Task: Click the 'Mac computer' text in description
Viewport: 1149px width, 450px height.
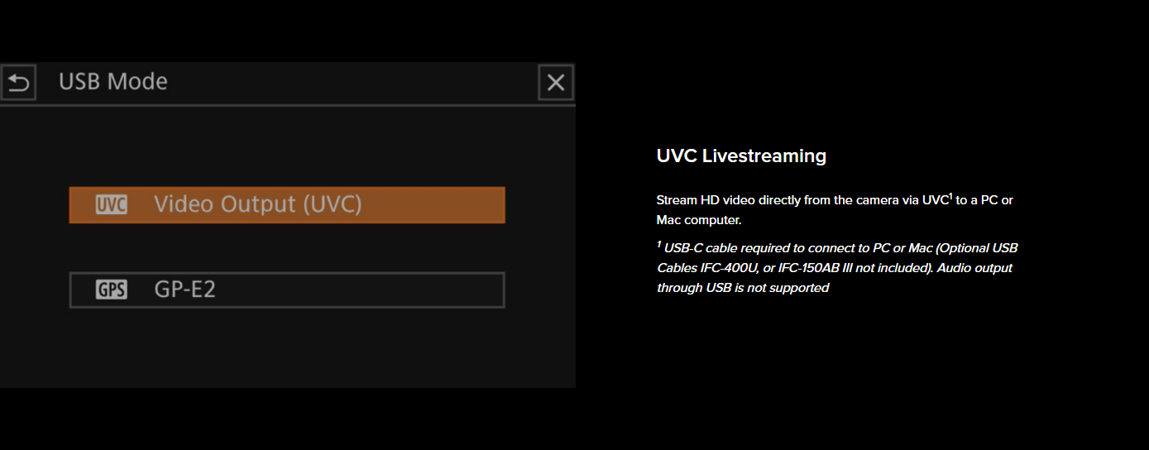Action: click(699, 221)
